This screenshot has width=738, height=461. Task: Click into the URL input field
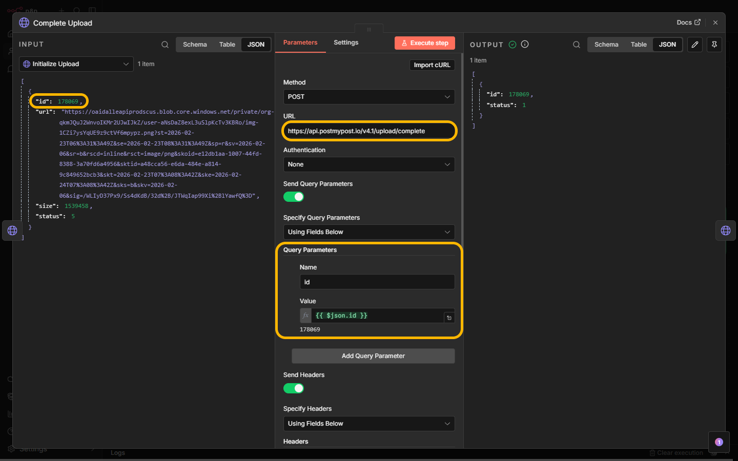[368, 131]
